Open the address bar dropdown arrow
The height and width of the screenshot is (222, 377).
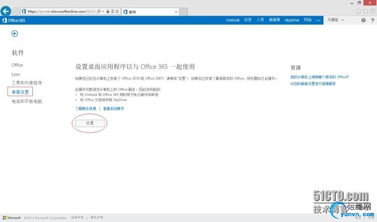[x=103, y=11]
